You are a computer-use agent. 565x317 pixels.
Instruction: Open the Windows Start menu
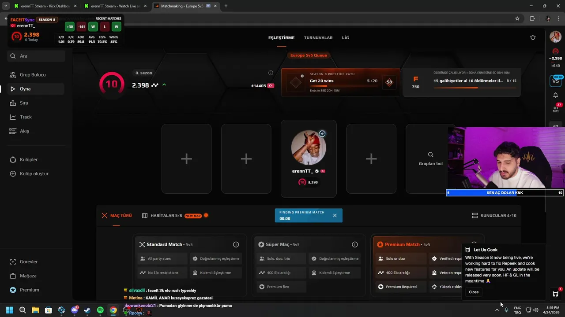(x=9, y=310)
